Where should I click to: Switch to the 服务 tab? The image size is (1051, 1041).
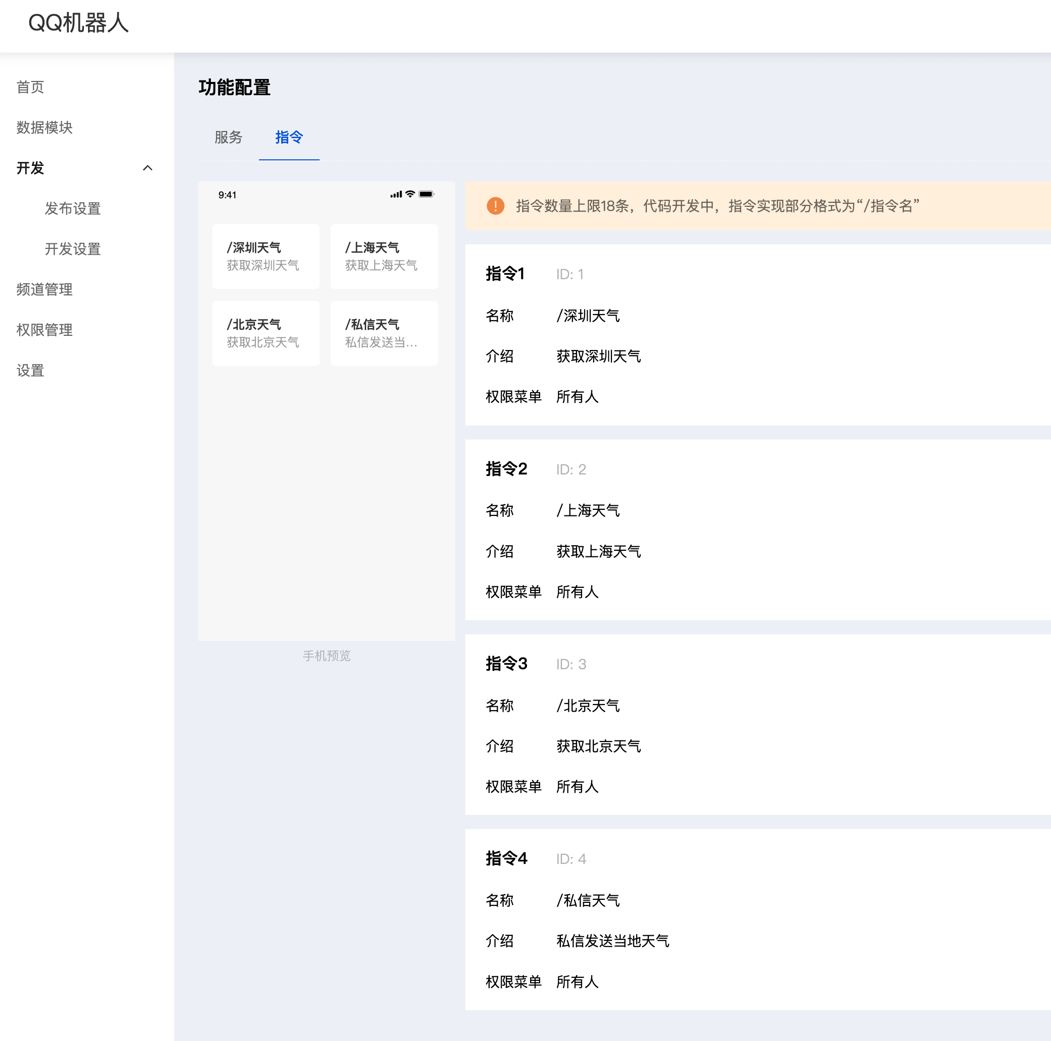tap(229, 137)
